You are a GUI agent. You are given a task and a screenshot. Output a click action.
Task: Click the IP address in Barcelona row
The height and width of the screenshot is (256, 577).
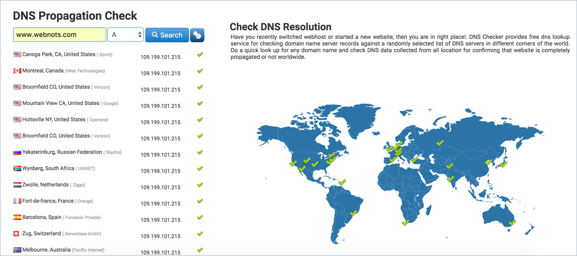pyautogui.click(x=161, y=220)
